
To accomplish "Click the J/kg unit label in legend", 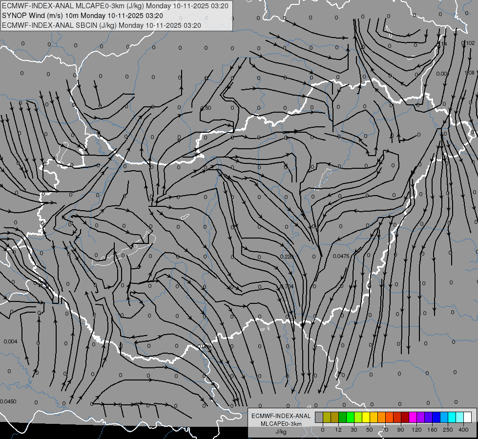I will pyautogui.click(x=281, y=432).
